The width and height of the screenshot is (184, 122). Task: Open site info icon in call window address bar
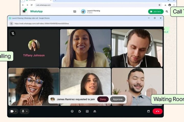pos(11,24)
